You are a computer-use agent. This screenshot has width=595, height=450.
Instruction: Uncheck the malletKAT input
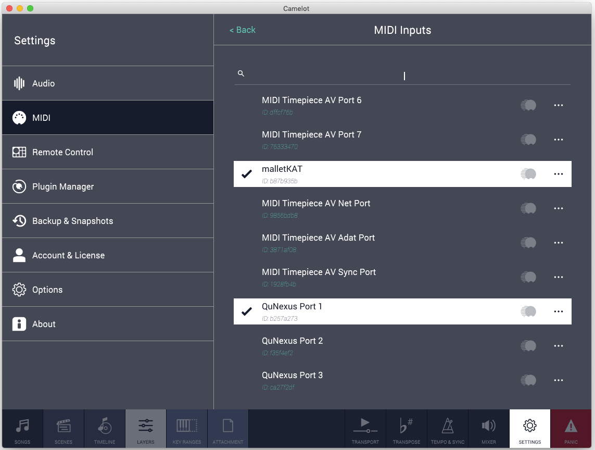pos(246,174)
